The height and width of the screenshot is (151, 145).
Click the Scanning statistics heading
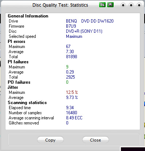[x=27, y=103]
